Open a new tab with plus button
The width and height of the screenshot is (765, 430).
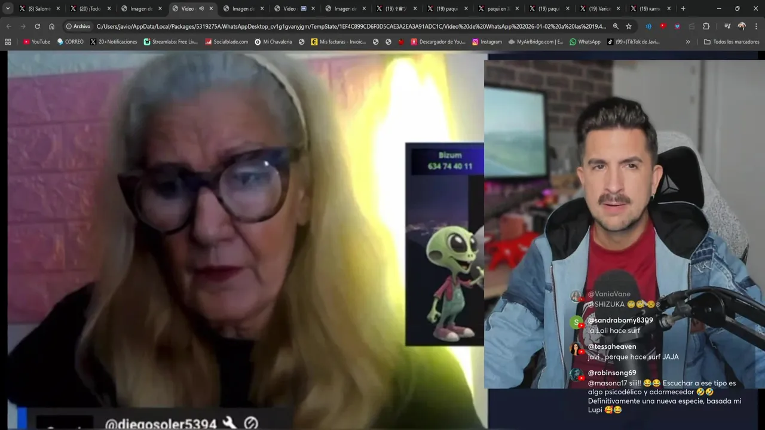683,8
